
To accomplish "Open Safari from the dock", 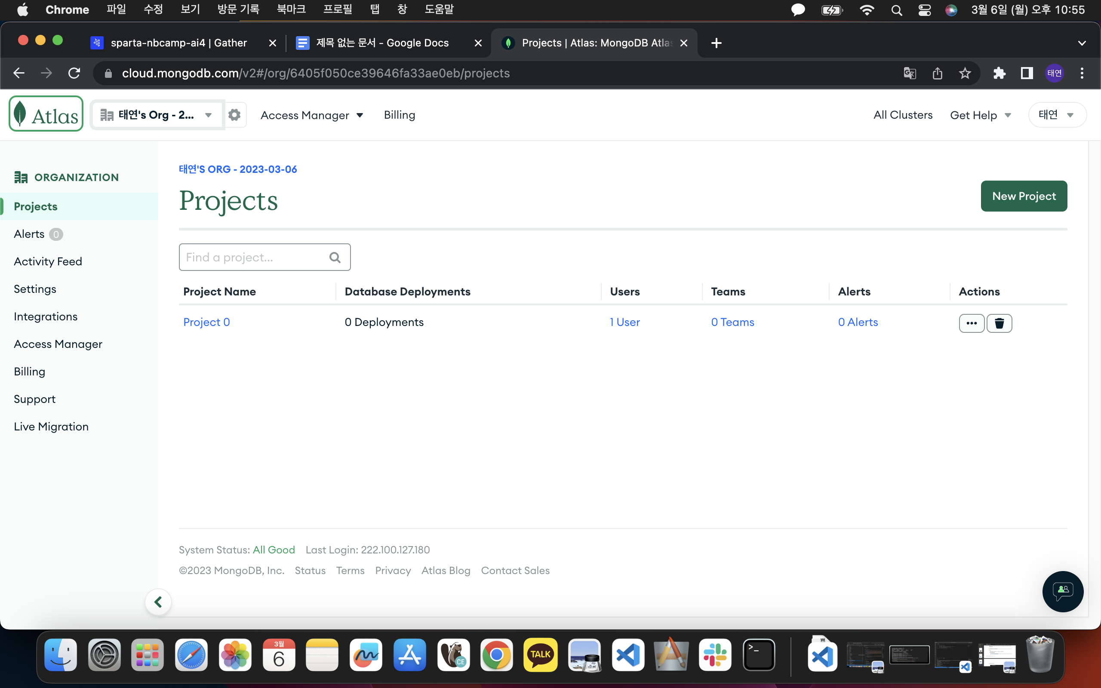I will (191, 655).
